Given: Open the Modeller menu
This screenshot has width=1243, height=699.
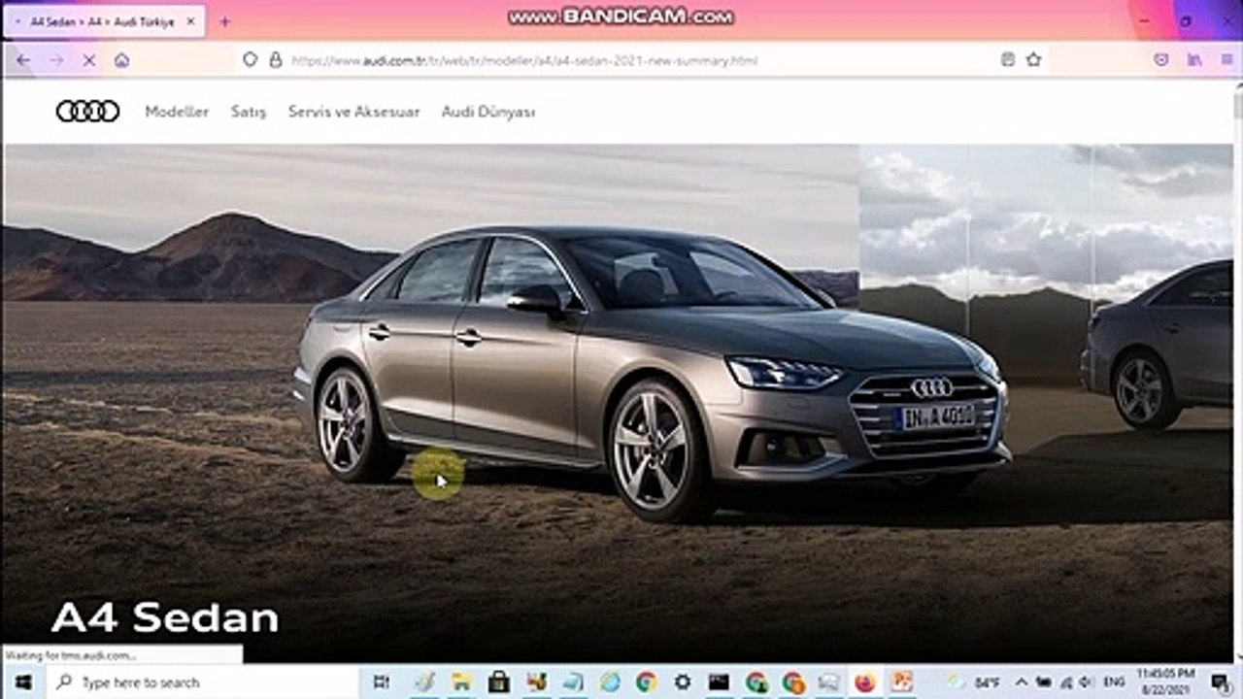Looking at the screenshot, I should click(x=177, y=112).
